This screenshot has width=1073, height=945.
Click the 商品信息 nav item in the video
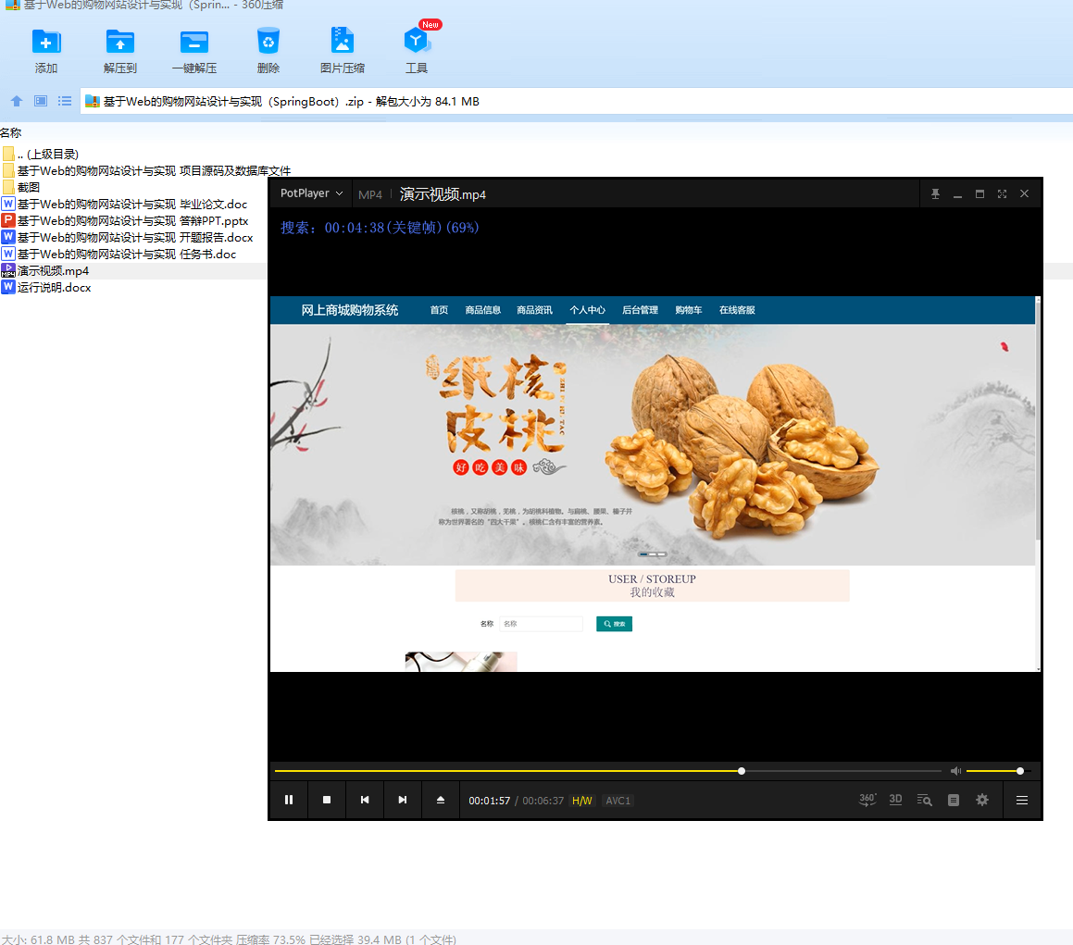483,310
